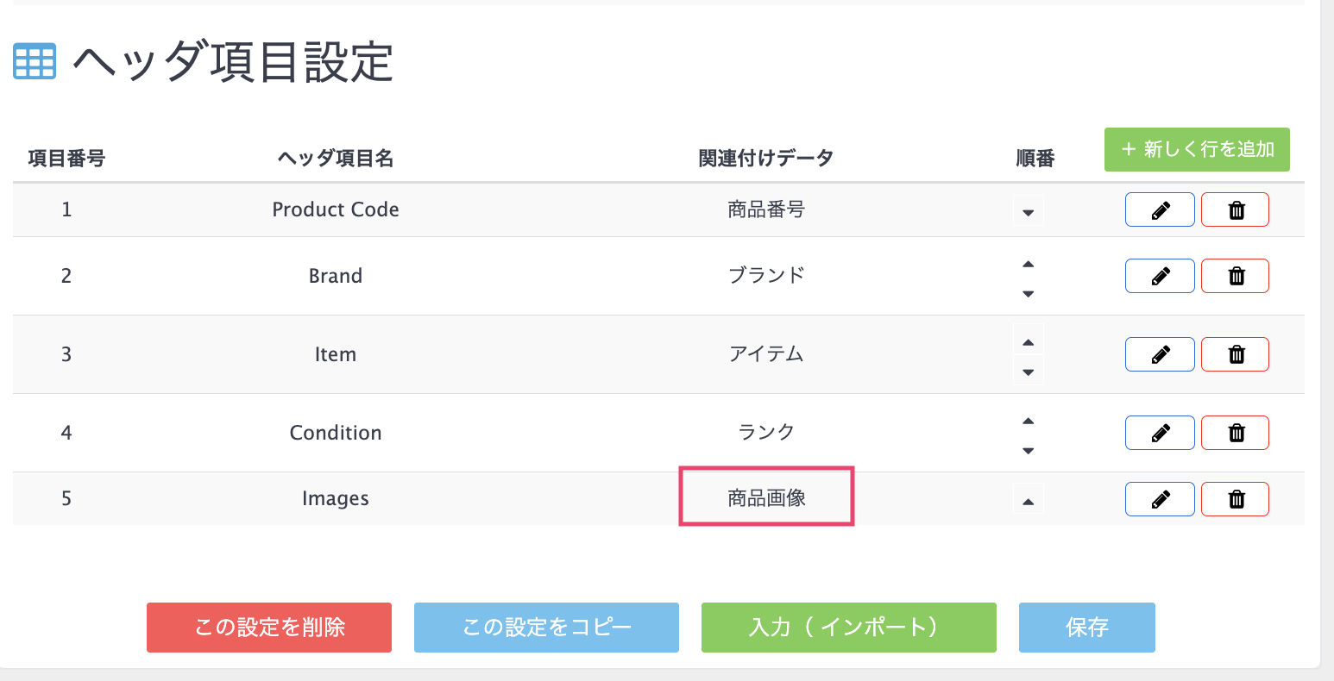Click the この設定をコピー button

point(546,628)
